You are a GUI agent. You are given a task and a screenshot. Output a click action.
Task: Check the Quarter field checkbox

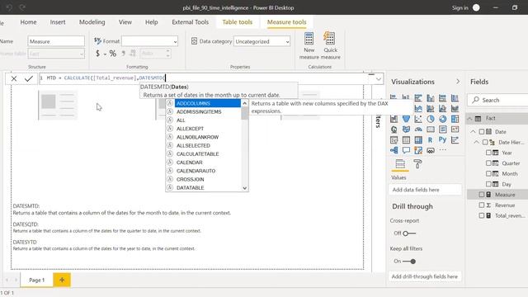488,163
